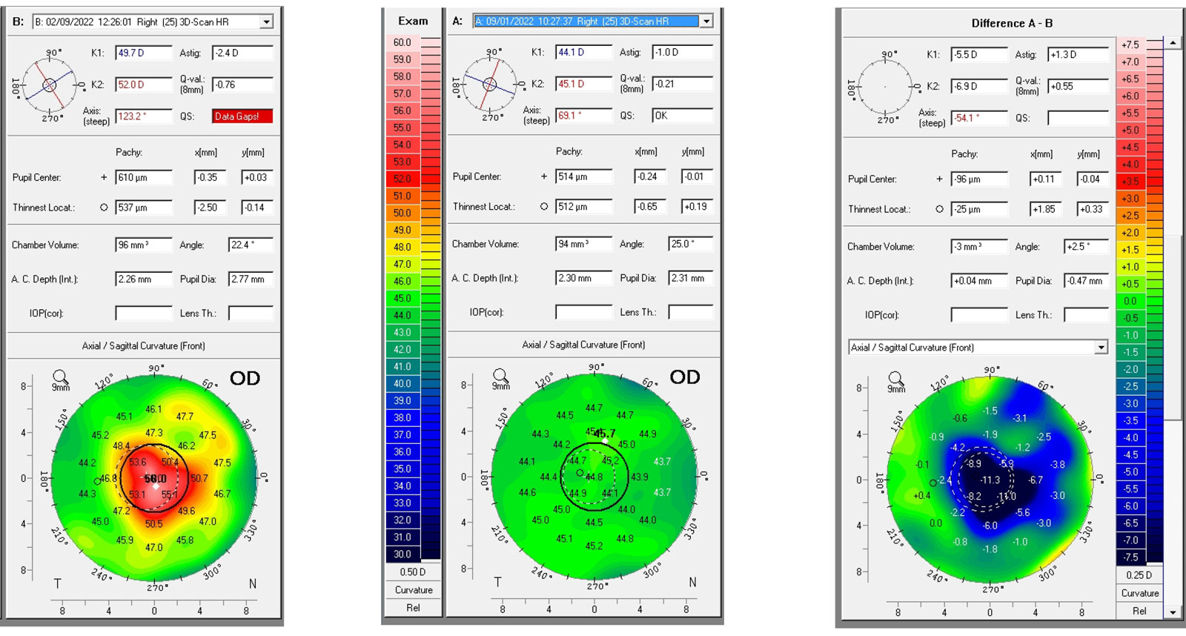Click the 9mm magnifier on the Difference map

click(895, 381)
